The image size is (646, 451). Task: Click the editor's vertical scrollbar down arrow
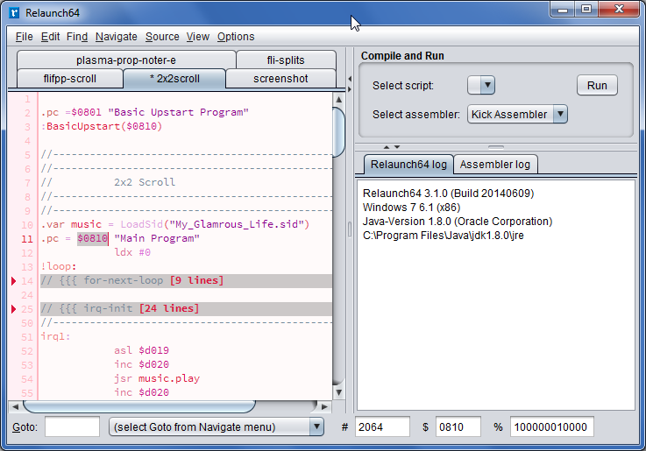[x=338, y=393]
